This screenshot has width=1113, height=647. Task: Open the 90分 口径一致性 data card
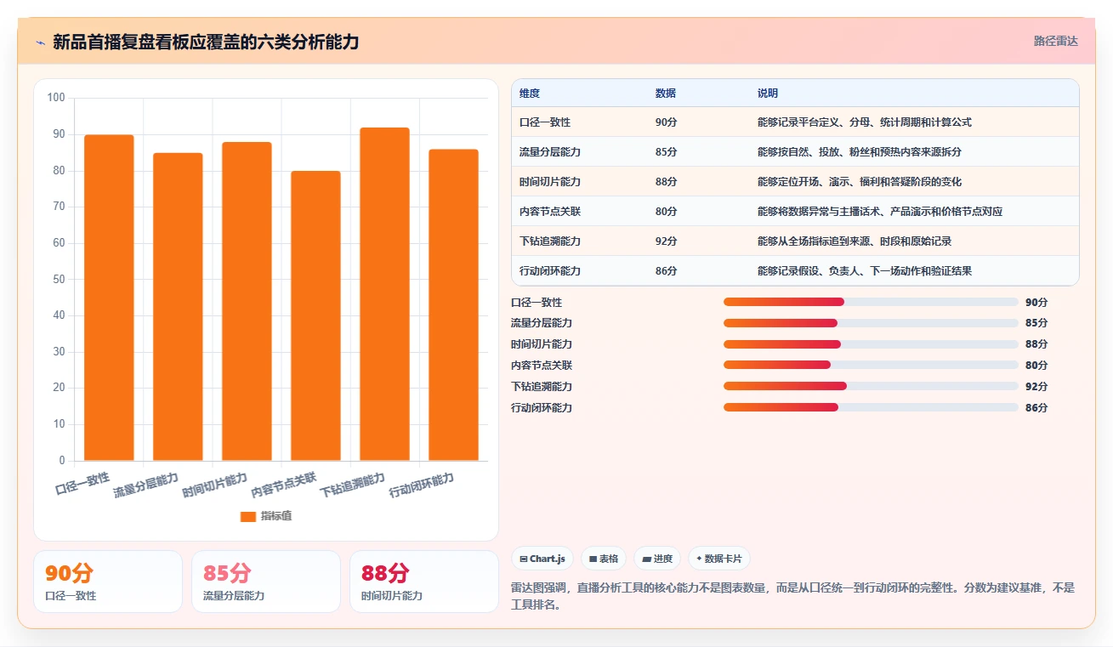[x=108, y=582]
